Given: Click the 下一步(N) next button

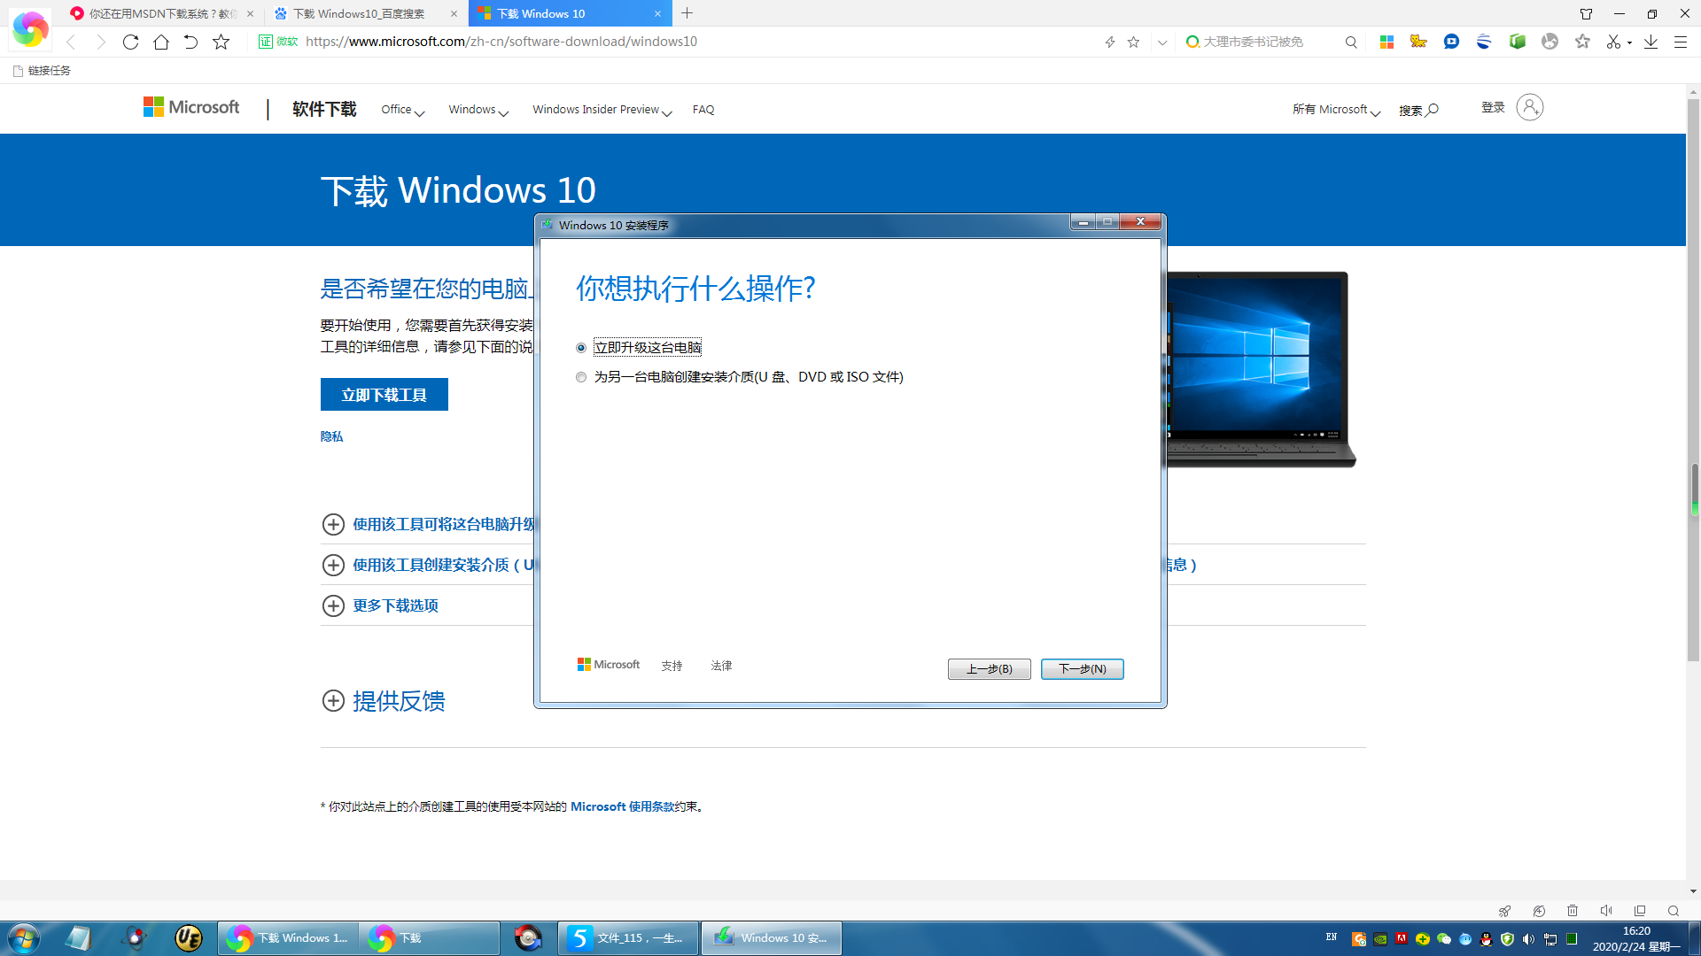Looking at the screenshot, I should [x=1082, y=669].
